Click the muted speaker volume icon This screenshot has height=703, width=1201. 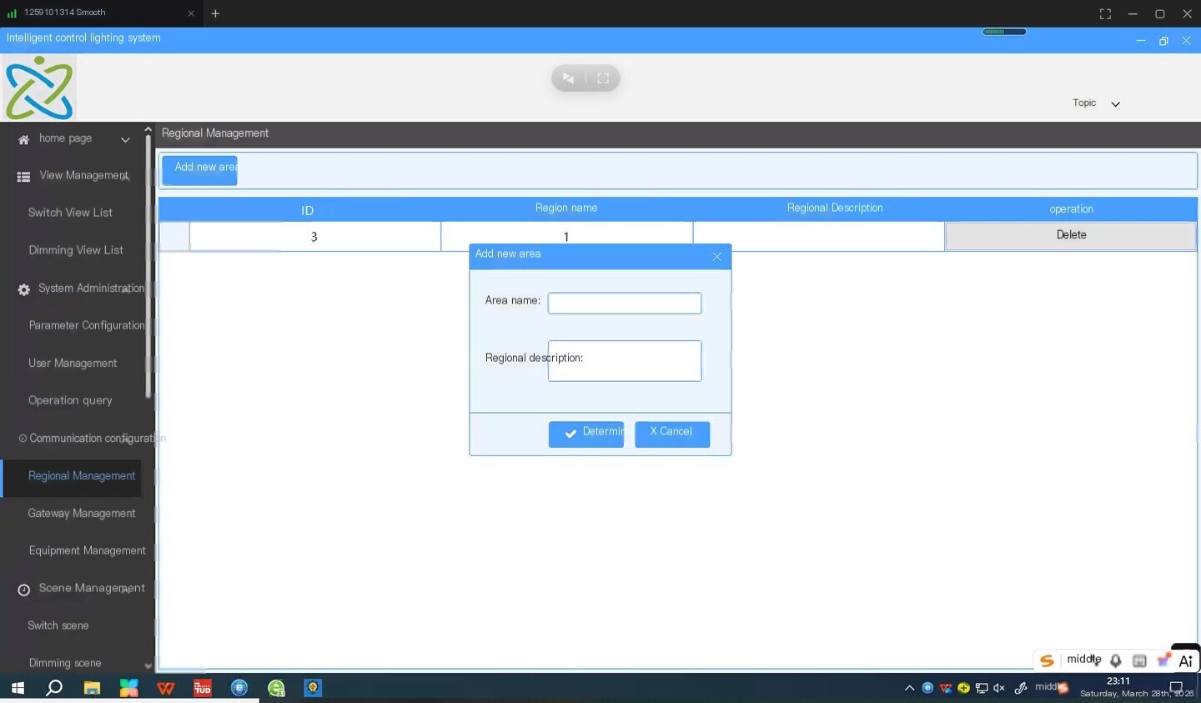coord(999,688)
